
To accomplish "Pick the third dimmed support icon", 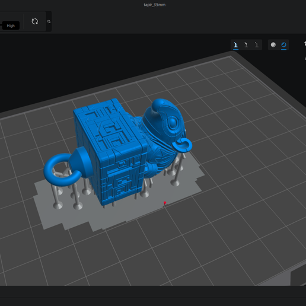I will point(257,45).
